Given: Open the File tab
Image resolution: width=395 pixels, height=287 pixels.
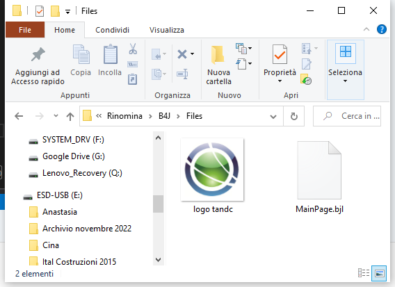Looking at the screenshot, I should click(x=25, y=30).
